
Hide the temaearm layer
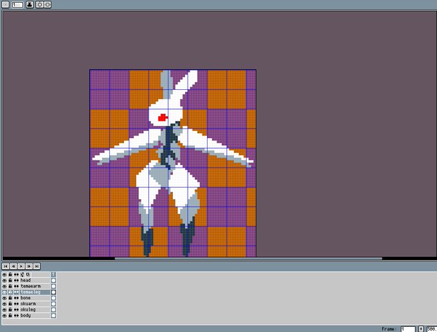pos(4,286)
